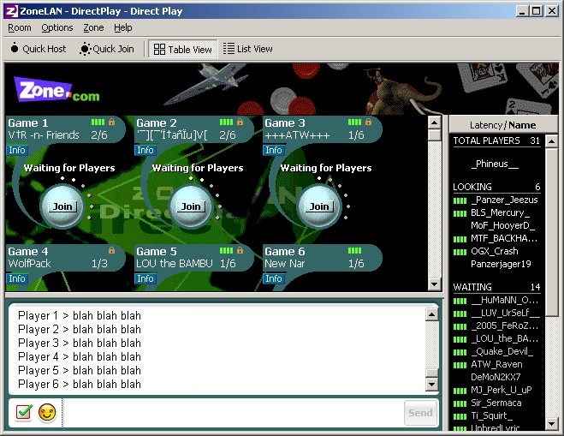The width and height of the screenshot is (564, 436).
Task: Open the Help menu
Action: [123, 27]
